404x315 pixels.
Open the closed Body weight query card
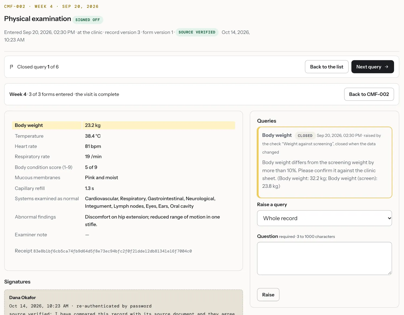coord(324,162)
